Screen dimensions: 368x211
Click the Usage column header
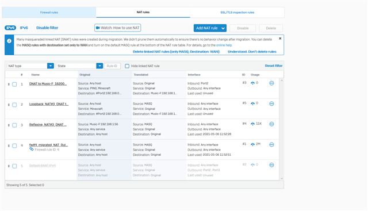click(x=255, y=75)
